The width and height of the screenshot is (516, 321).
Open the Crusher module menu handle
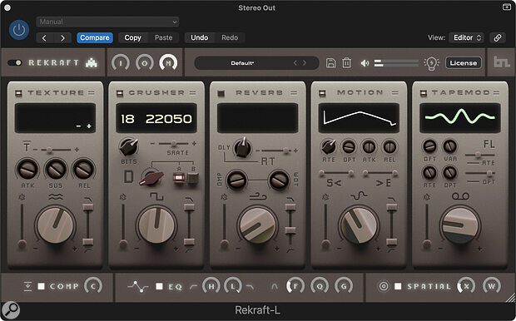pos(193,93)
